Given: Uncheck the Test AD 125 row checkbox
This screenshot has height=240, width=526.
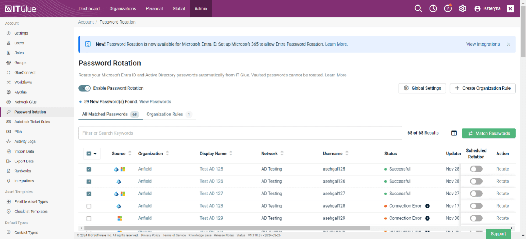Looking at the screenshot, I should click(89, 169).
